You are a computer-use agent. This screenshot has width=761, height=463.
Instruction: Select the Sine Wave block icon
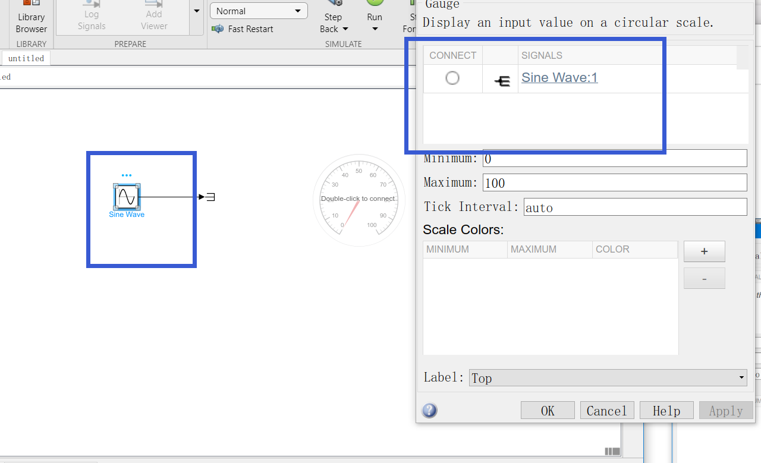click(127, 196)
